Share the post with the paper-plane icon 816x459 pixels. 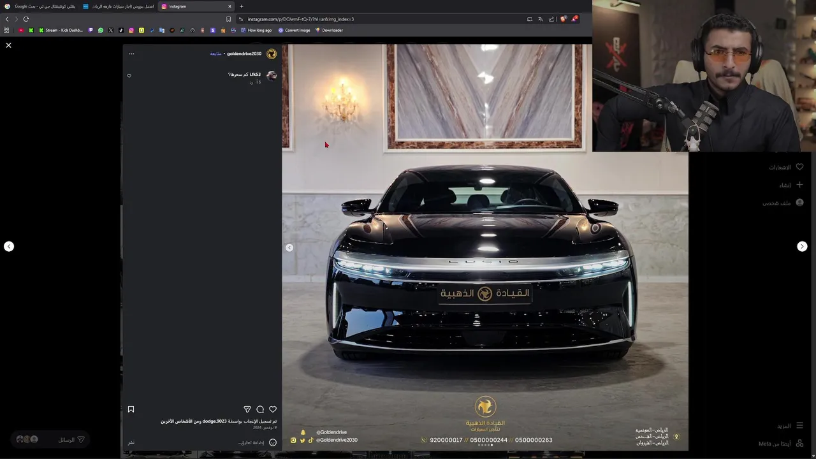(247, 409)
